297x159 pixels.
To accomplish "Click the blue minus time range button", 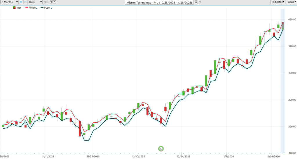I will (x=25, y=2).
